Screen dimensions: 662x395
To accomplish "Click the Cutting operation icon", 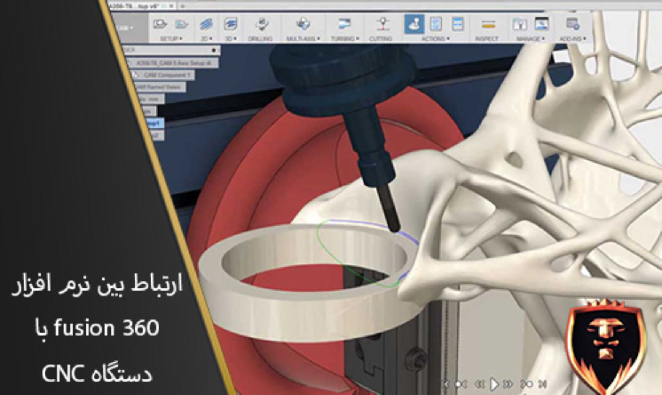I will 383,24.
